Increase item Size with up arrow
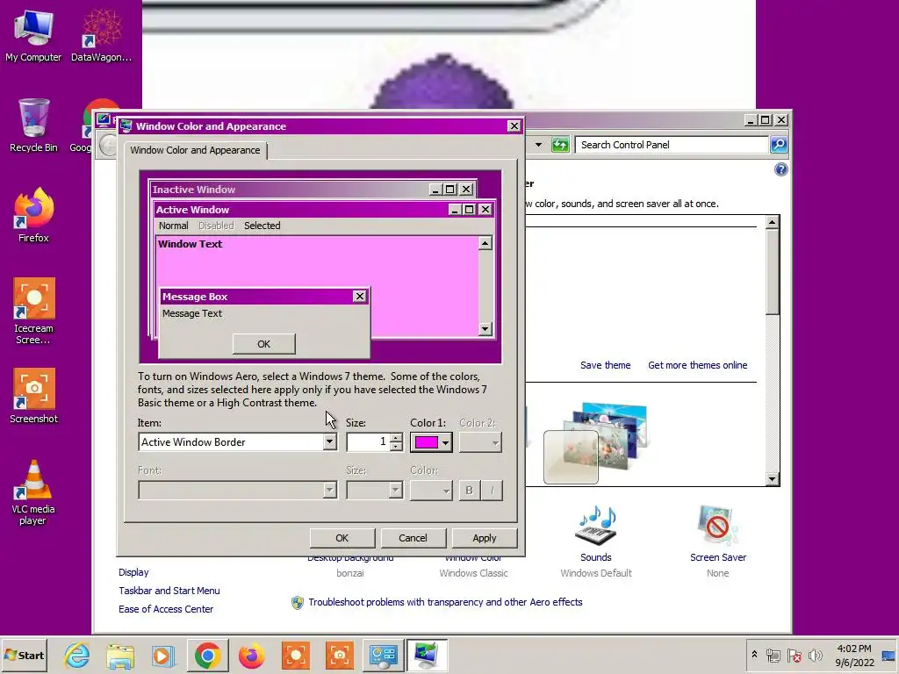 396,438
